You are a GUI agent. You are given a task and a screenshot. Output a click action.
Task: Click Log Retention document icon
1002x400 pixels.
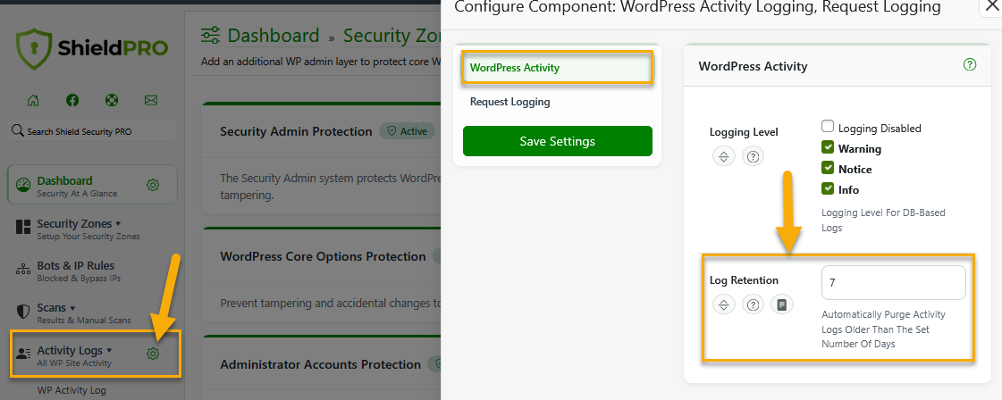pos(781,305)
